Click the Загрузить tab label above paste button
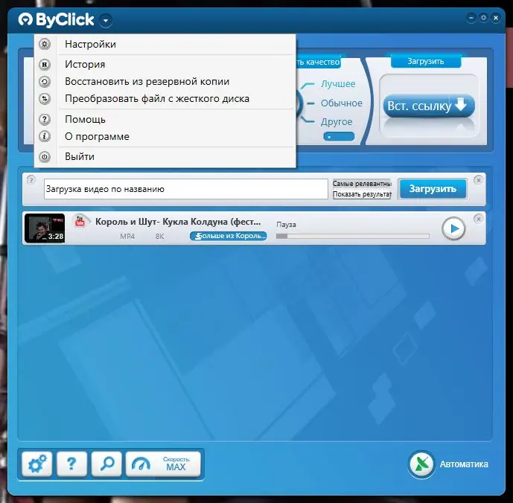The width and height of the screenshot is (513, 503). click(x=426, y=62)
